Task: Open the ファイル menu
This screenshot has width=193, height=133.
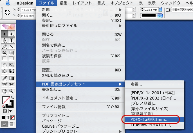Action: pos(46,3)
